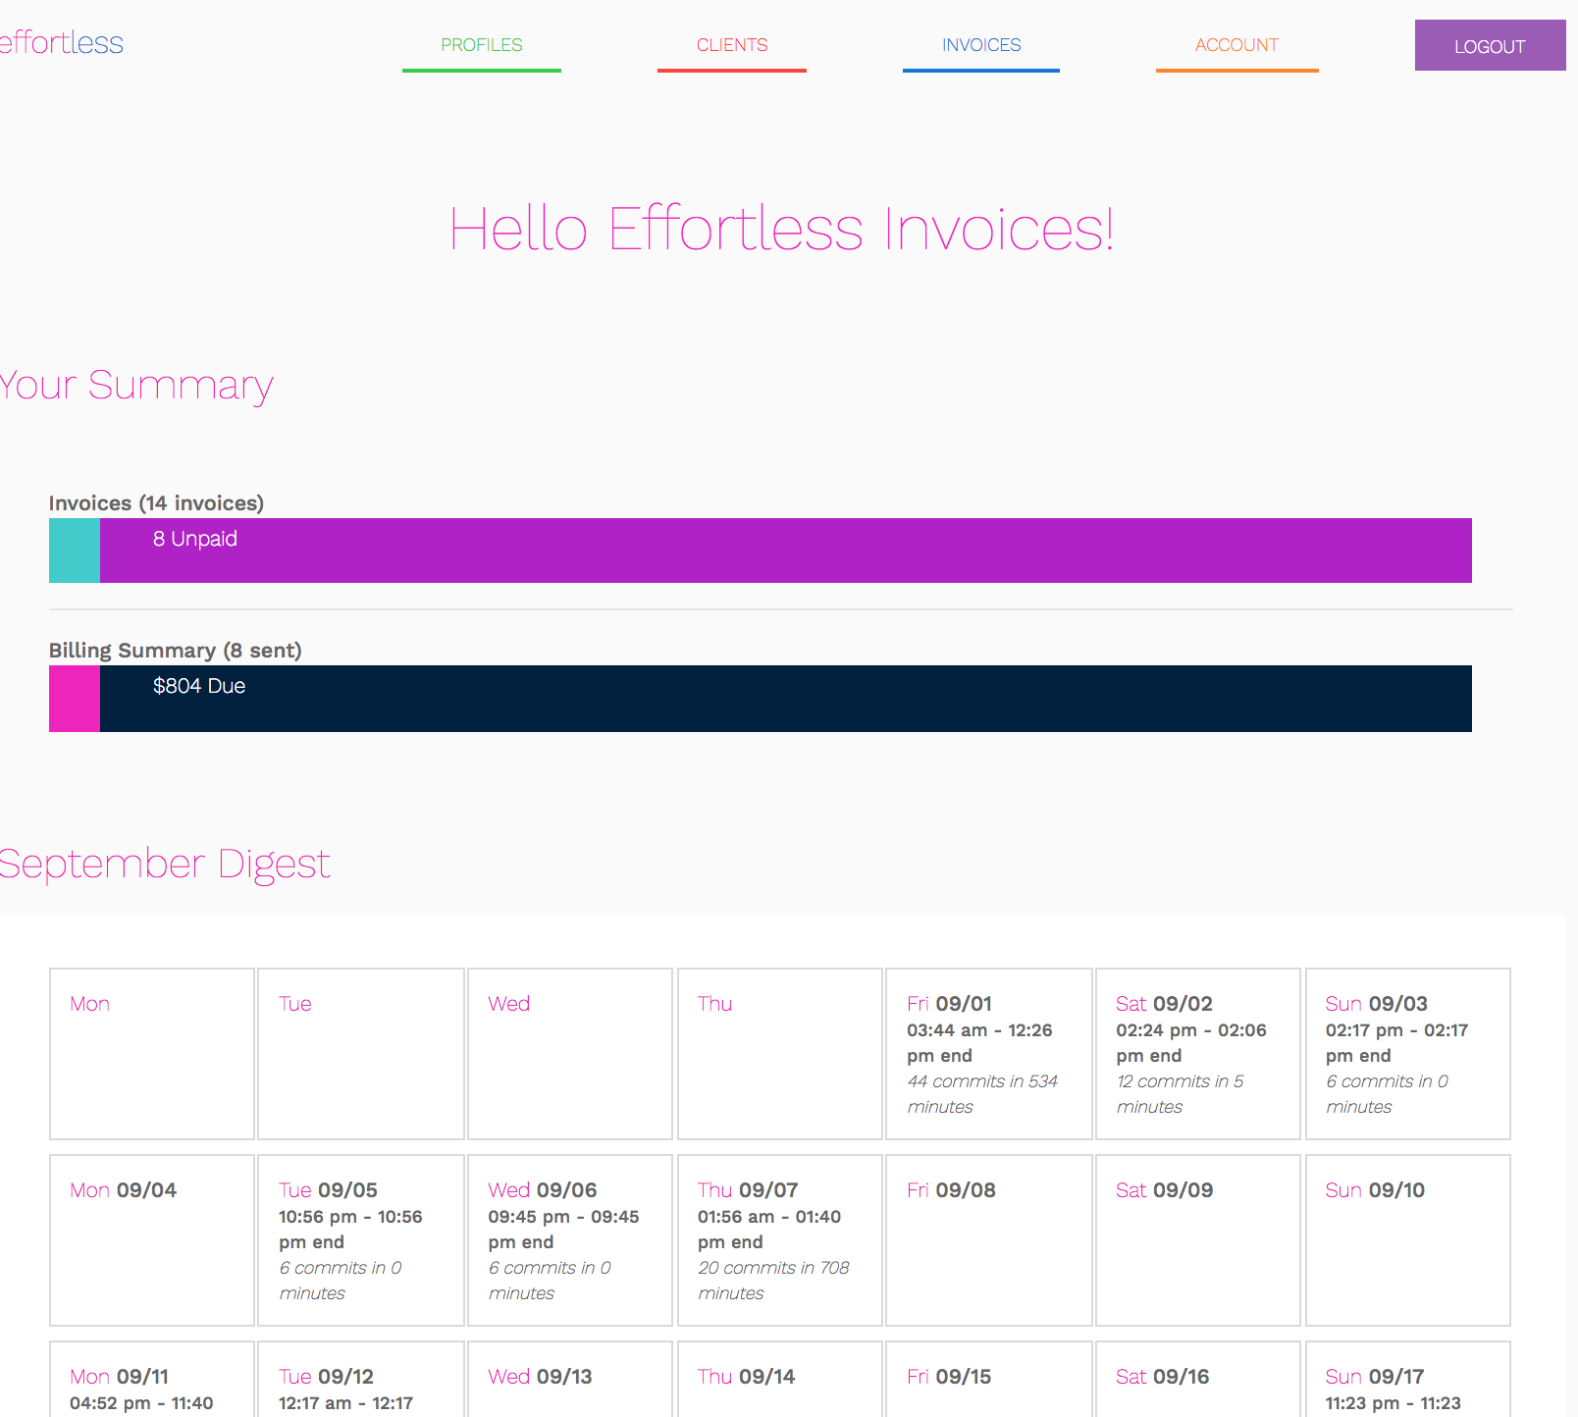Image resolution: width=1578 pixels, height=1417 pixels.
Task: Click the LOGOUT button
Action: [x=1490, y=45]
